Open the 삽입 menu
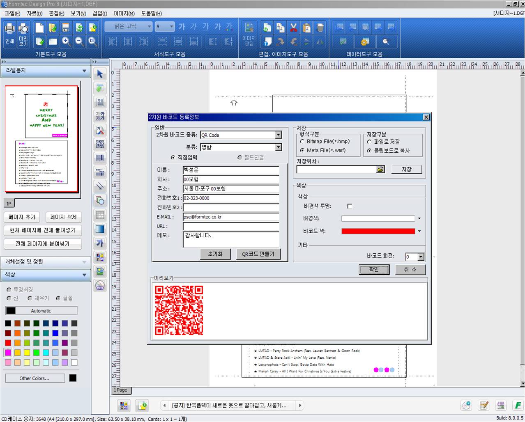 [x=100, y=14]
